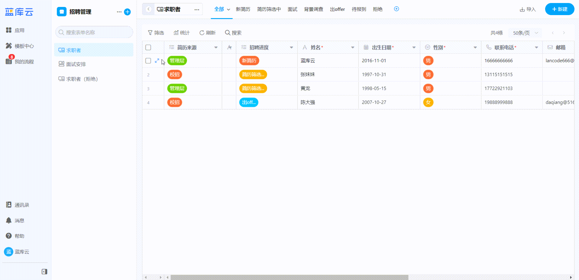Switch to 新简历 tab
The height and width of the screenshot is (280, 579).
pos(243,9)
